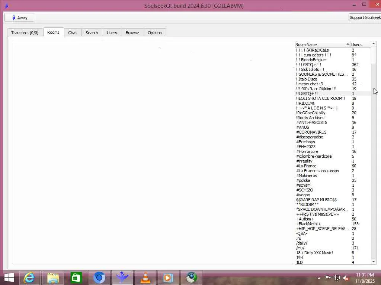The image size is (381, 285).
Task: Open the blue Chromium browser taskbar icon
Action: tap(99, 278)
